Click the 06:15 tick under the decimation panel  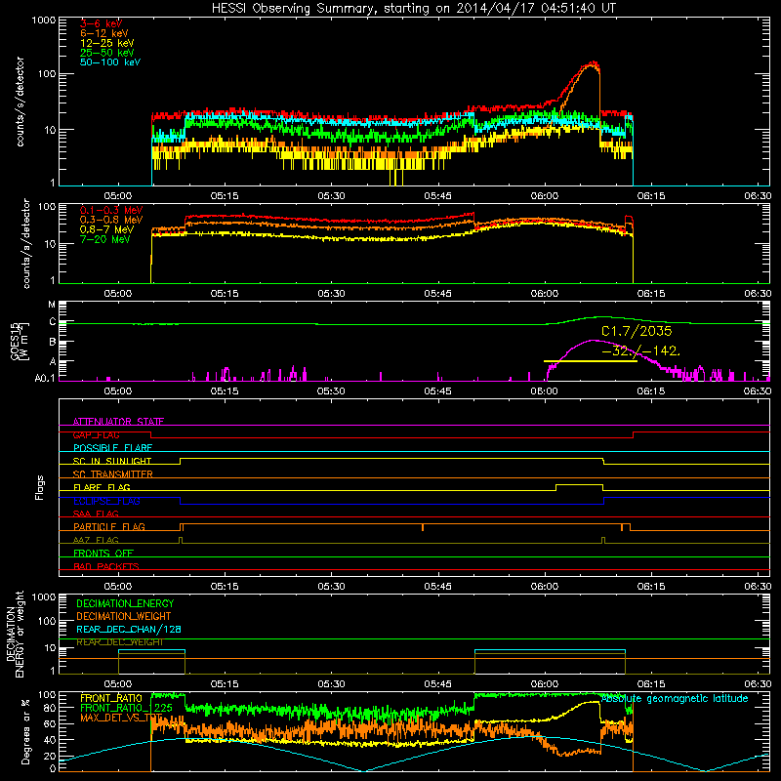click(x=650, y=684)
